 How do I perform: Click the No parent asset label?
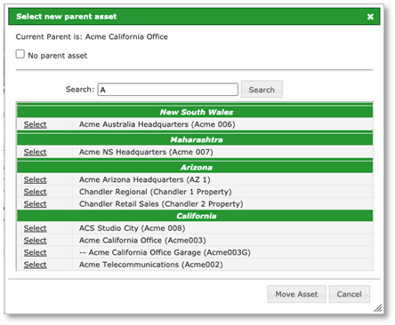(x=58, y=55)
